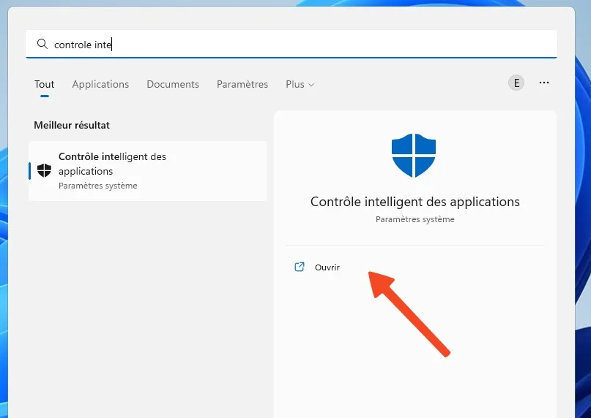Click the large blue shield icon
591x418 pixels.
(414, 155)
